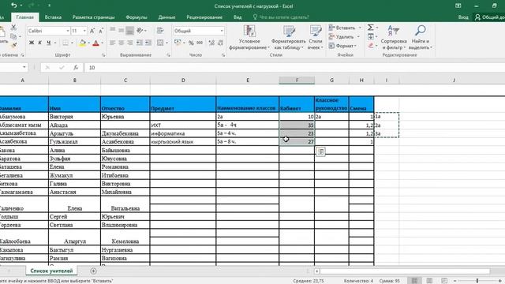
Task: Click the Insert Function fx icon
Action: [x=76, y=68]
